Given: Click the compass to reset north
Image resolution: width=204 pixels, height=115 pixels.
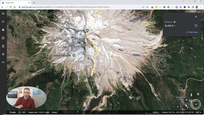Looking at the screenshot, I should [x=195, y=104].
